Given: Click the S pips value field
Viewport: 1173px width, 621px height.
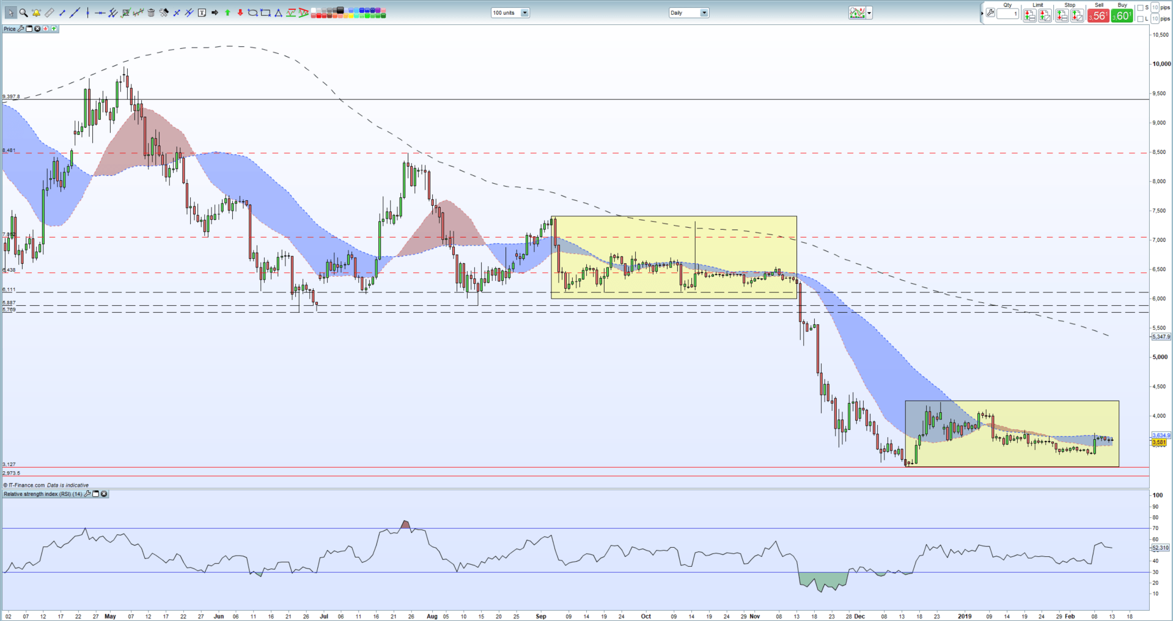Looking at the screenshot, I should click(1155, 7).
